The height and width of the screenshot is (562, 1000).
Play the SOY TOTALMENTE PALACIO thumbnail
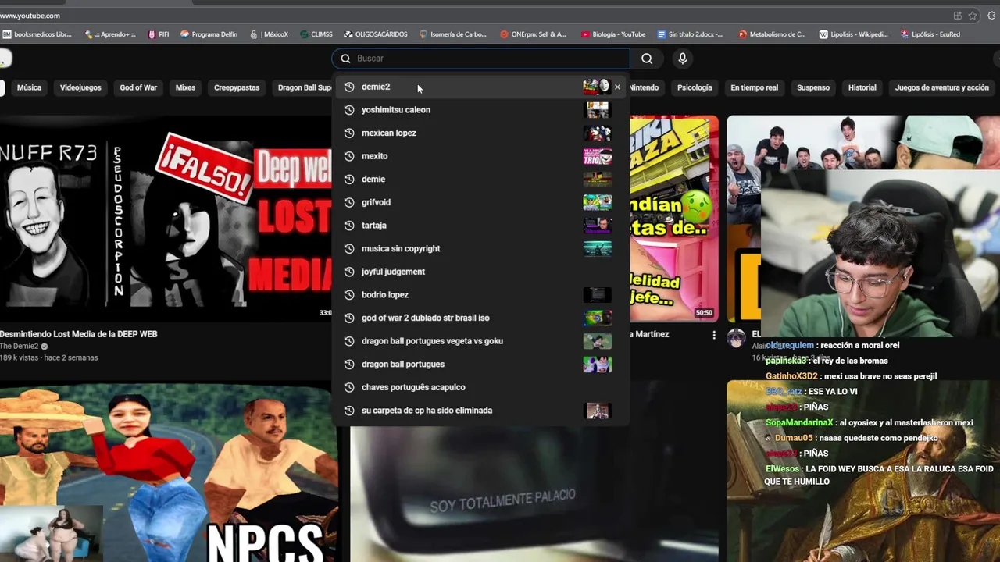click(x=534, y=493)
